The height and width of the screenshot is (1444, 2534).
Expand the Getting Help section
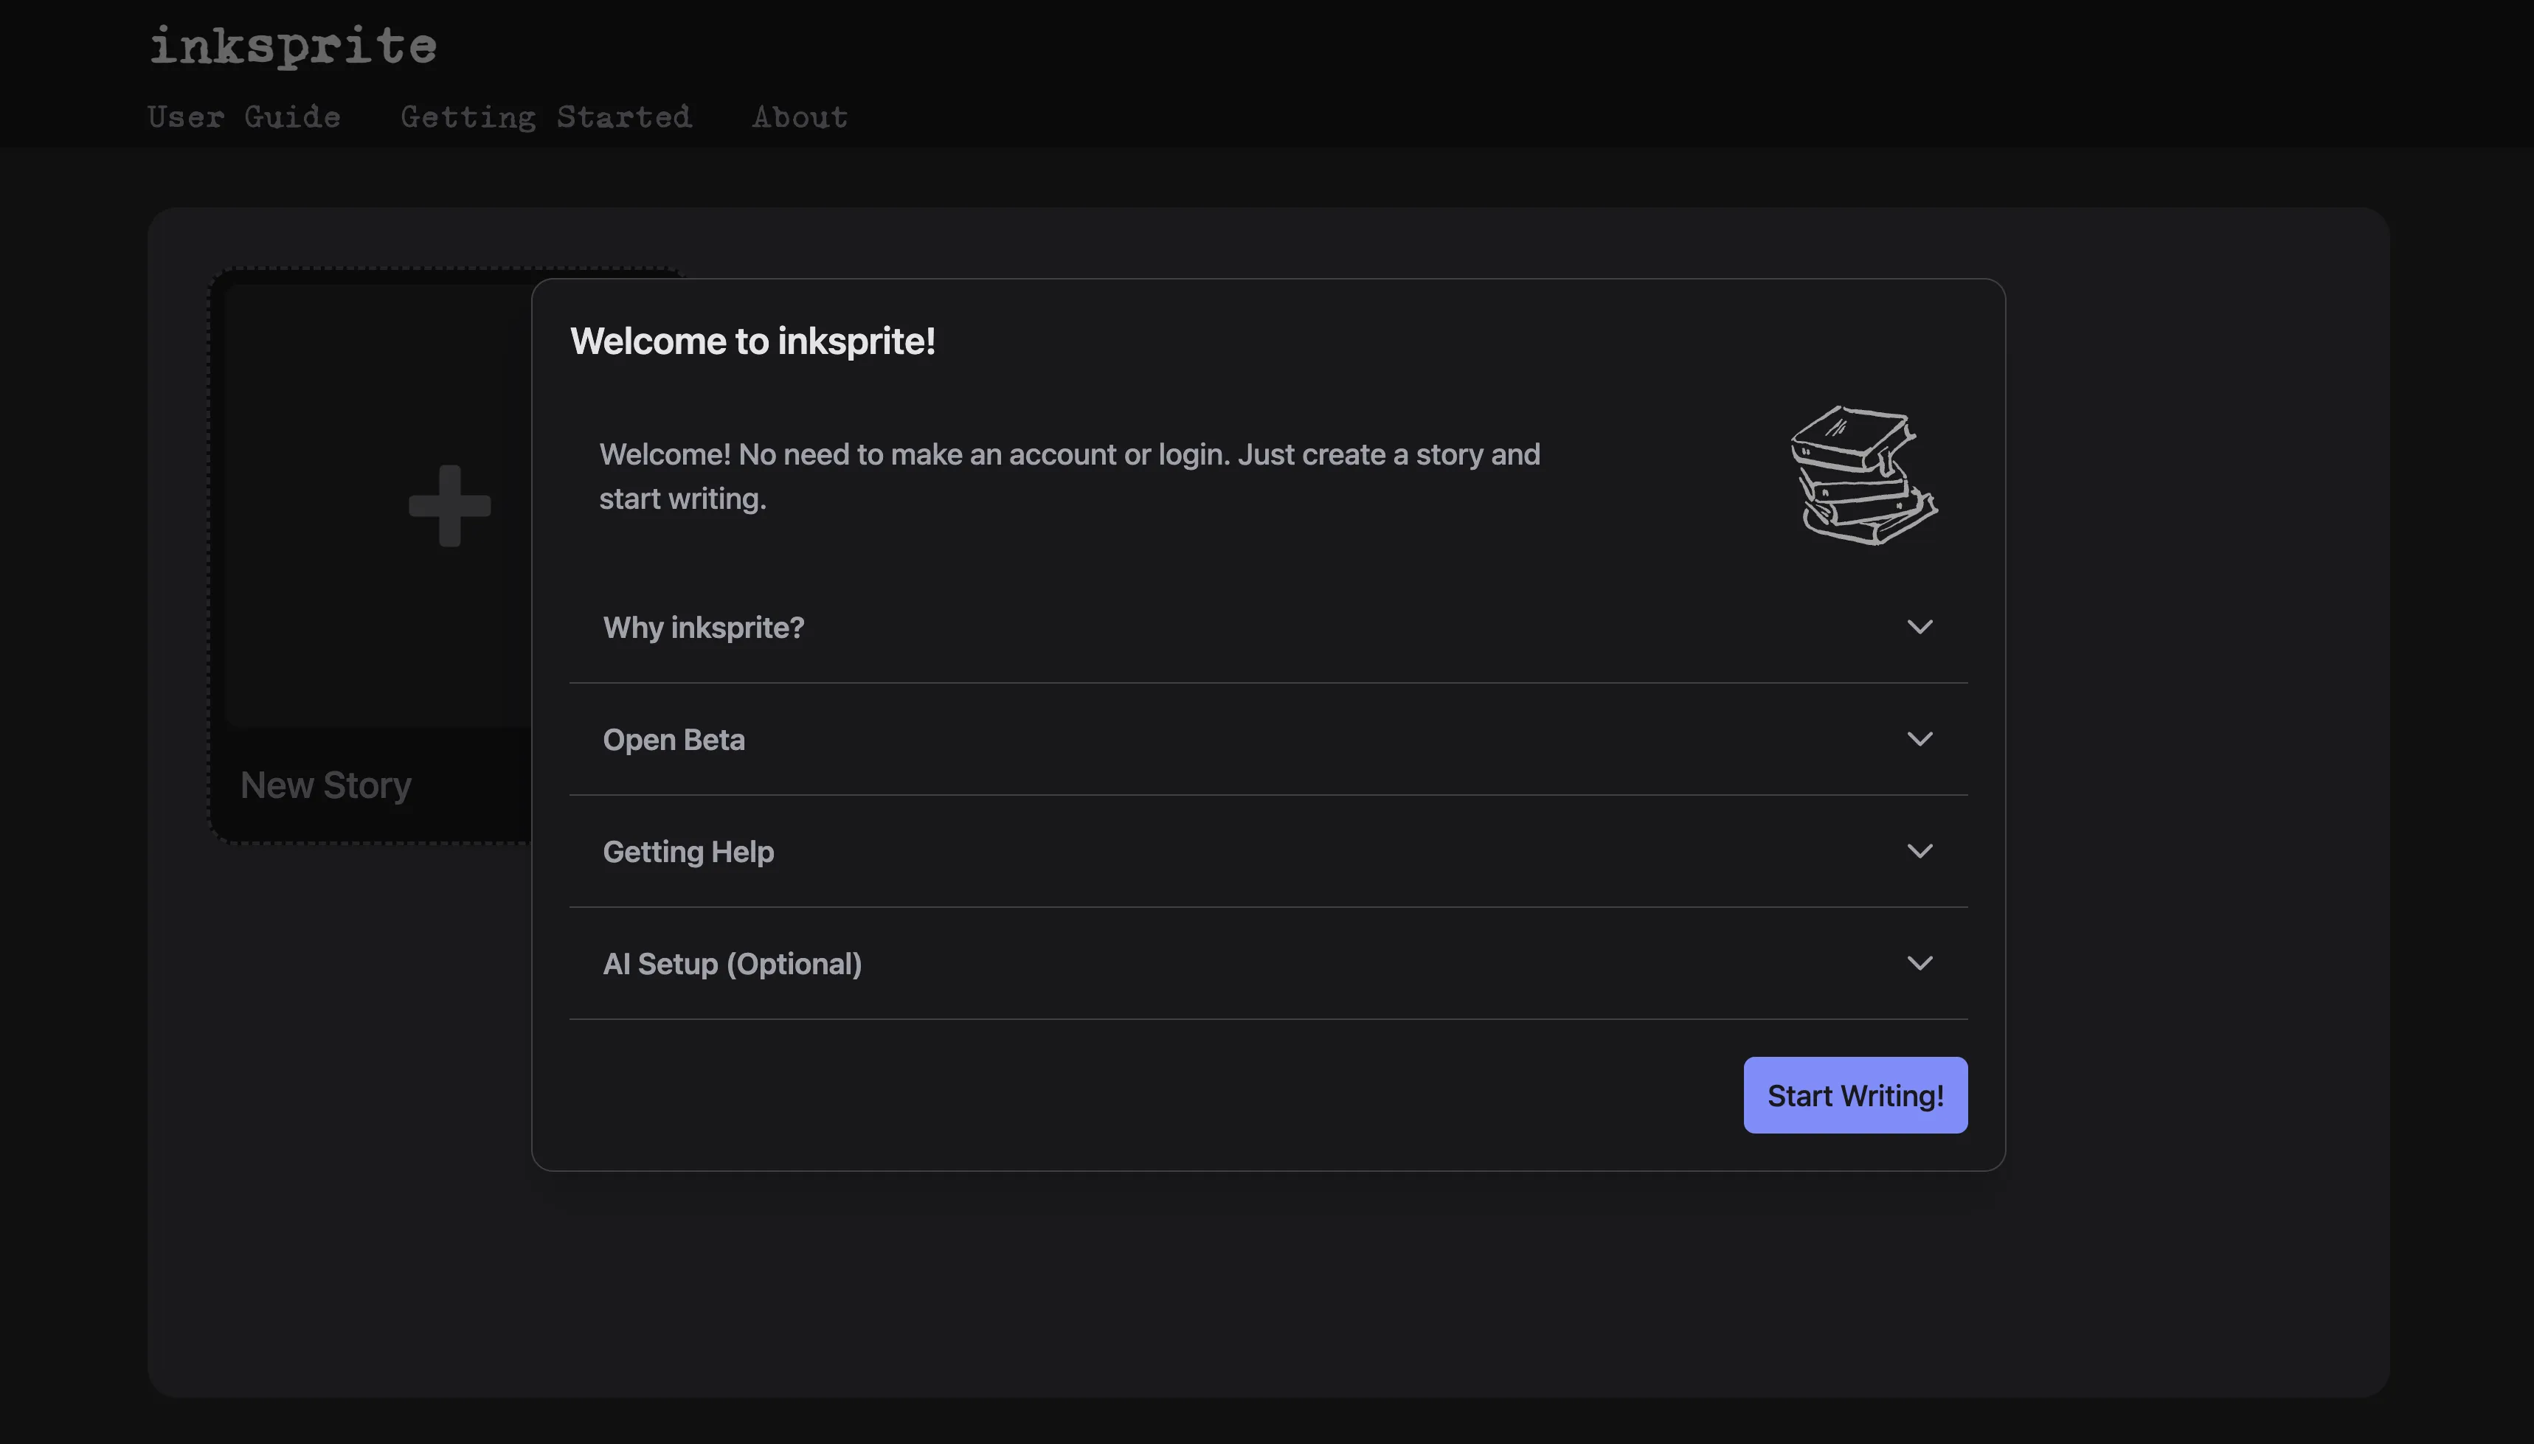click(688, 850)
